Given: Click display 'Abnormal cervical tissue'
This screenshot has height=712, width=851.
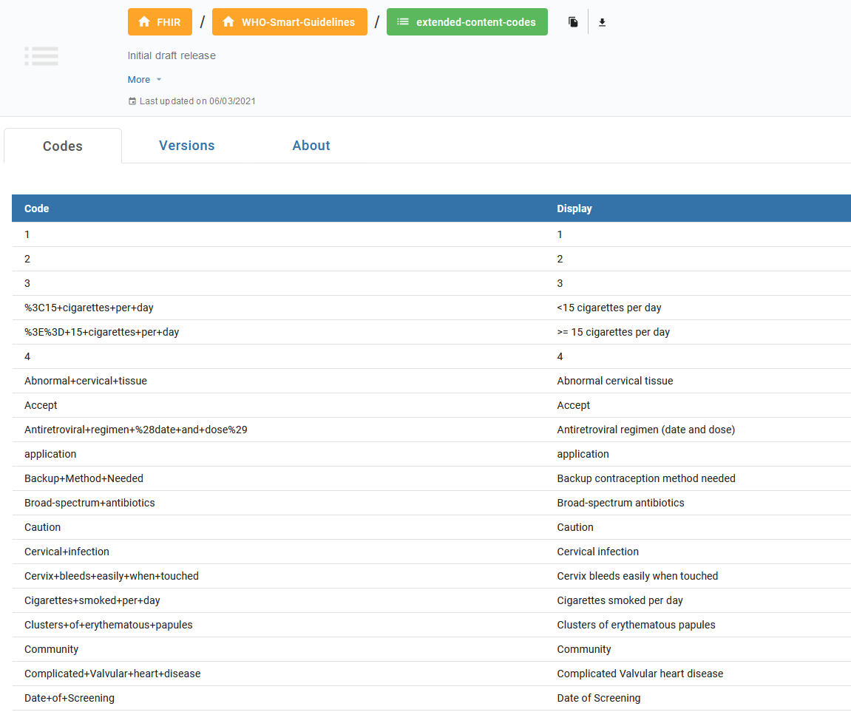Looking at the screenshot, I should [615, 381].
